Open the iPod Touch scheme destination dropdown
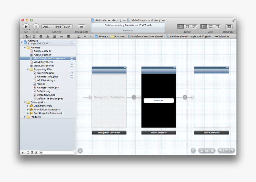This screenshot has width=256, height=182. tap(63, 27)
